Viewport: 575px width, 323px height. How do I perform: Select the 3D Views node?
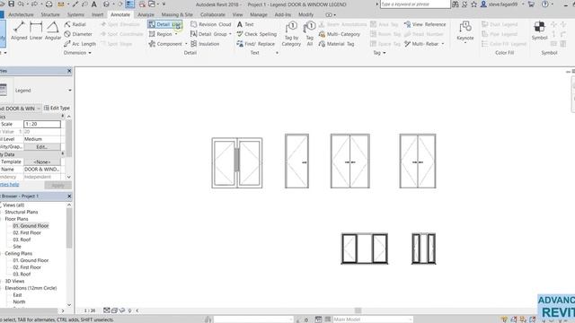pyautogui.click(x=14, y=281)
